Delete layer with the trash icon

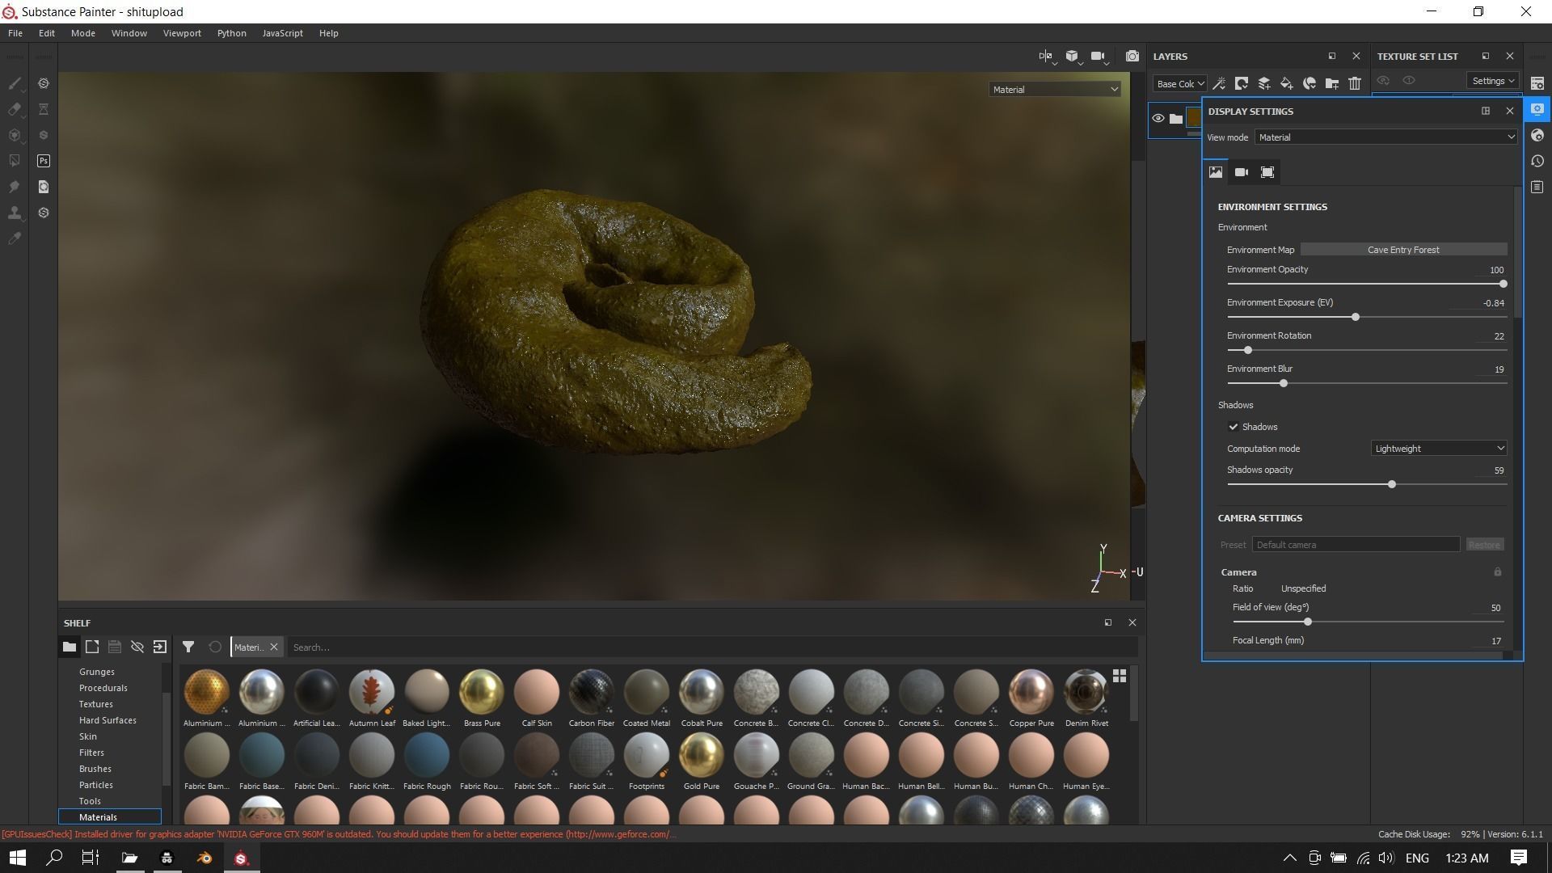coord(1355,83)
